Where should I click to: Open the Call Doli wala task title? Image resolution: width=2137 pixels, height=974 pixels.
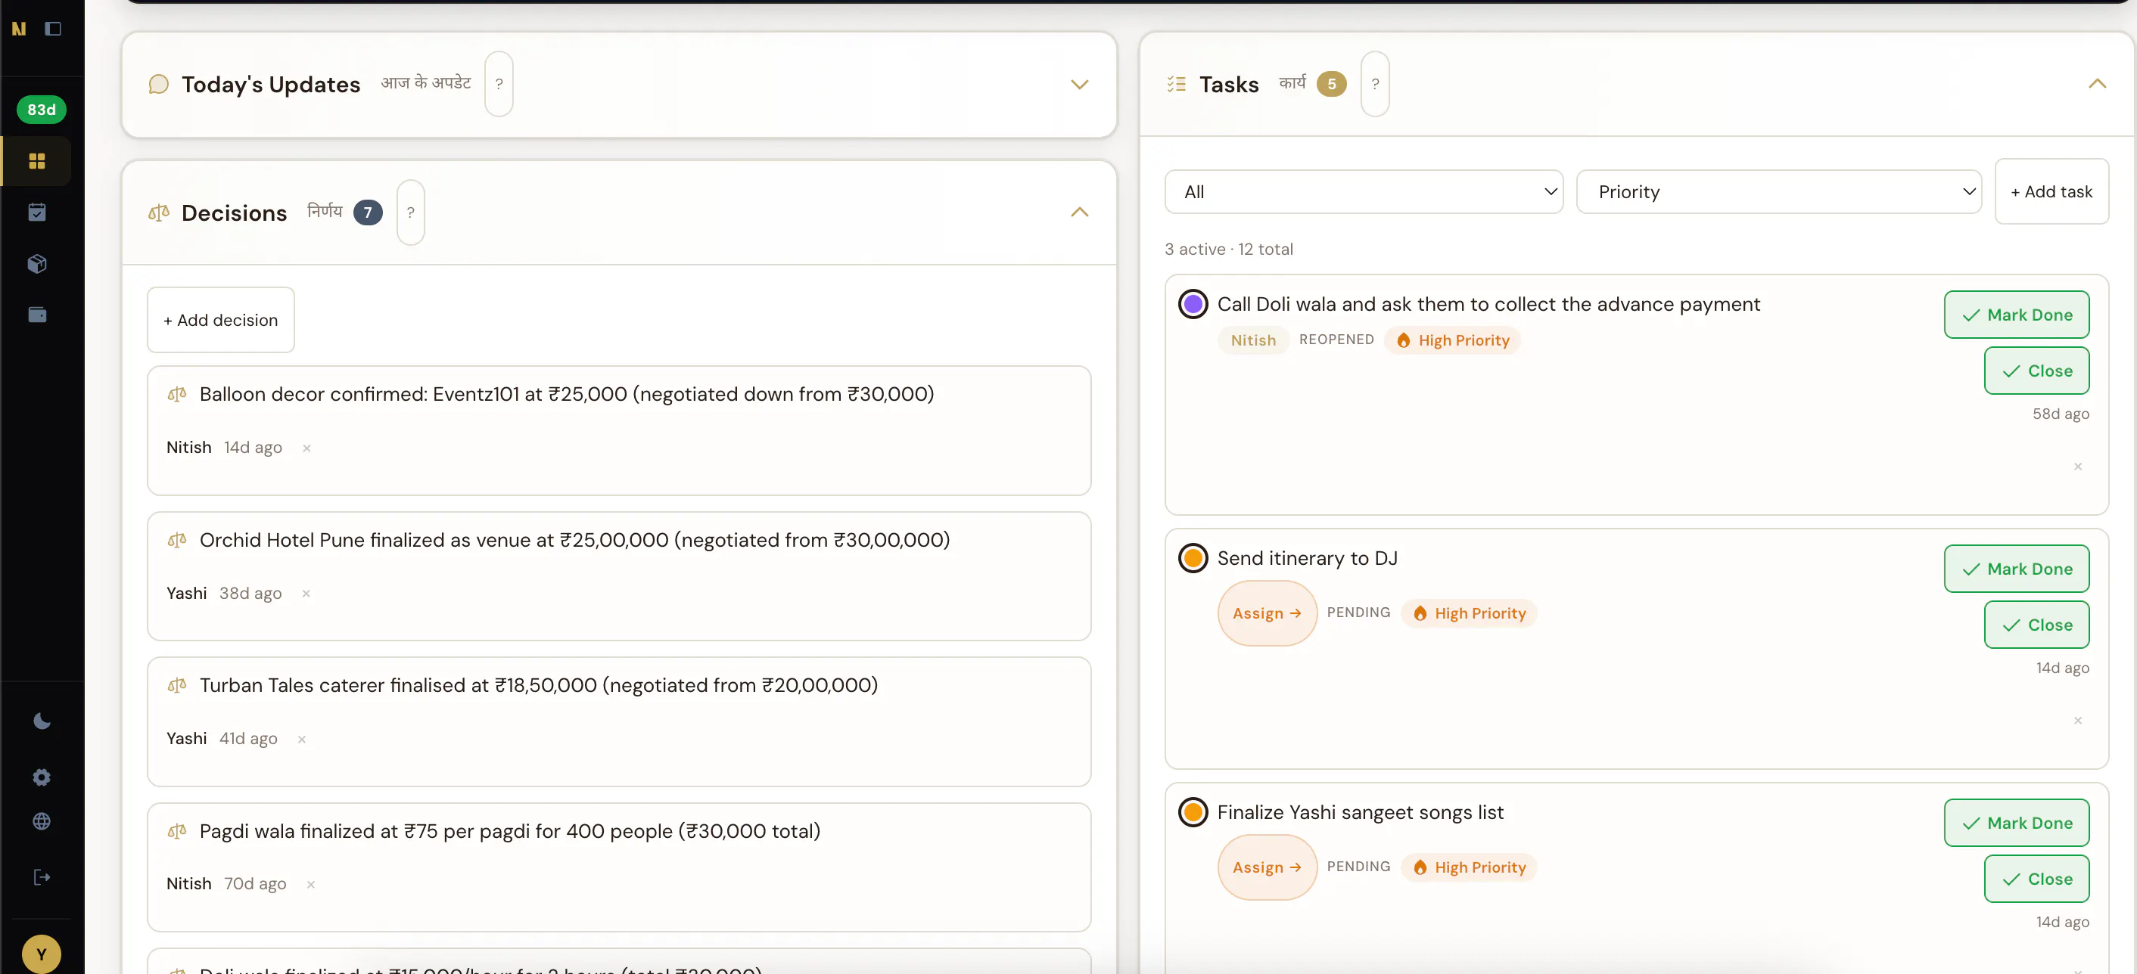(1488, 304)
